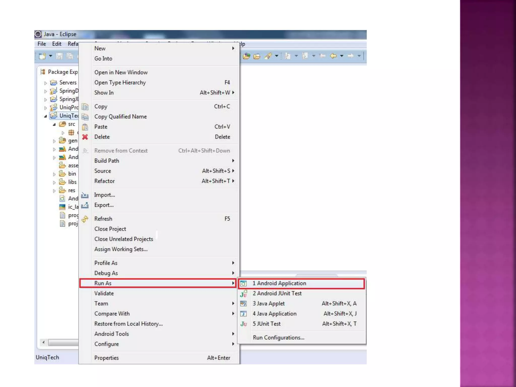Click the Paste clipboard icon
516x387 pixels.
pos(85,127)
